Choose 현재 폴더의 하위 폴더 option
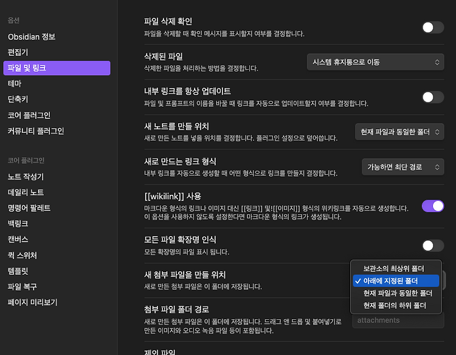 point(396,305)
